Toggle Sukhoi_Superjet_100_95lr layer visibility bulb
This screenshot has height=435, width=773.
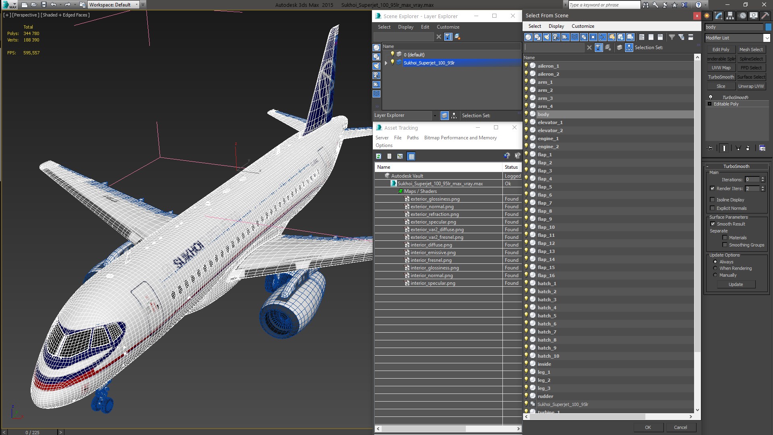[x=393, y=62]
